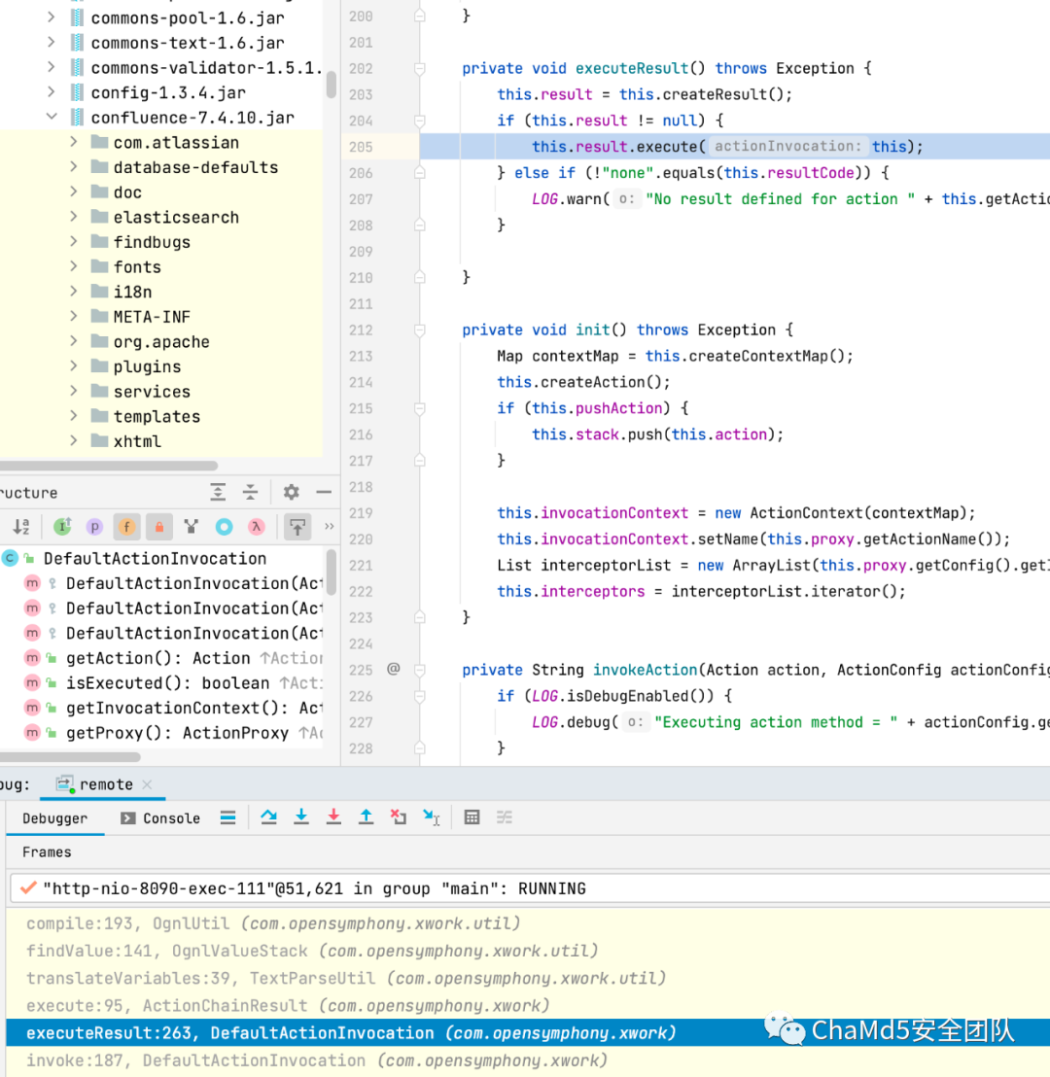Image resolution: width=1050 pixels, height=1077 pixels.
Task: Fold the executeResult method at line 202
Action: tap(419, 69)
